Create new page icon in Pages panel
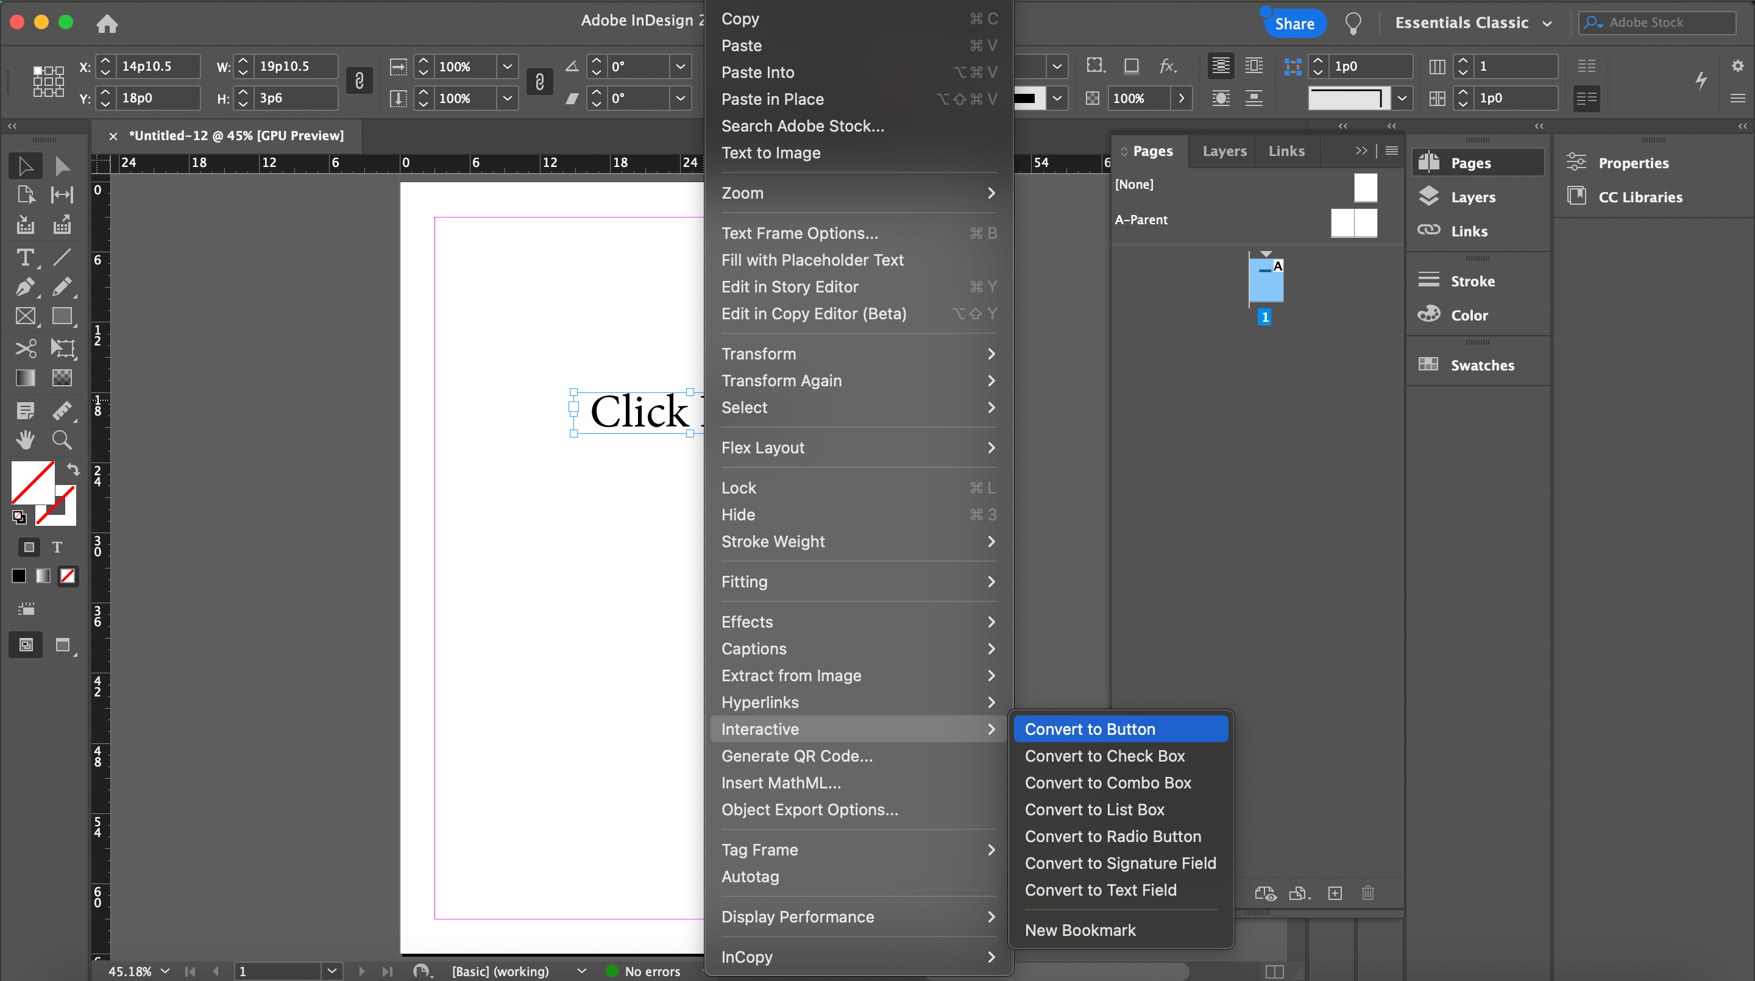Screen dimensions: 1755x981 coord(1335,893)
